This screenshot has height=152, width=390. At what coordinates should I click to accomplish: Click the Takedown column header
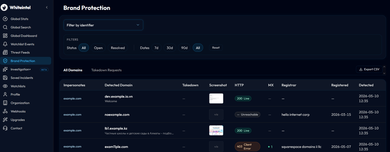point(190,85)
